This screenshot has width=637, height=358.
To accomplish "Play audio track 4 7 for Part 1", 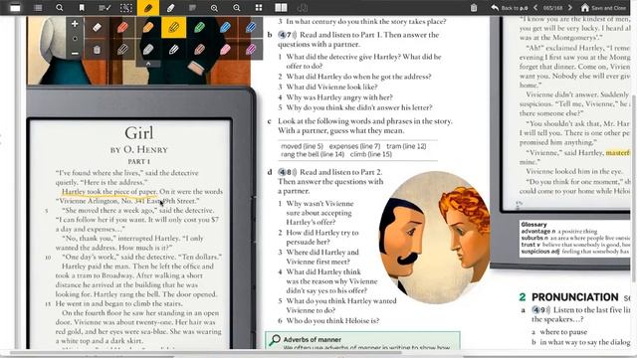I will pos(288,35).
